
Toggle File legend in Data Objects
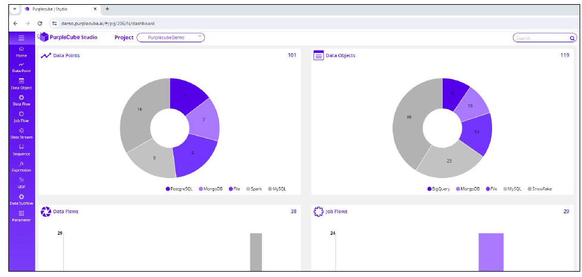[x=491, y=189]
